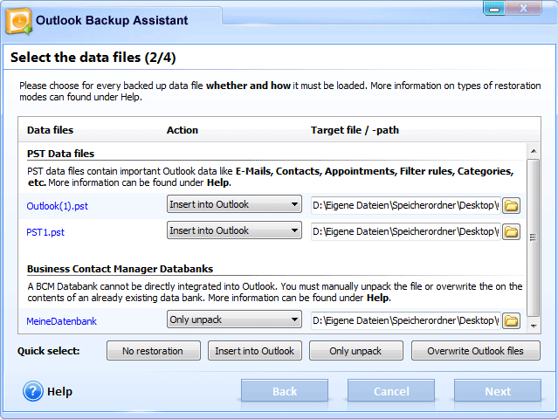Click the Outlook(1).pst file name link
This screenshot has height=419, width=558.
point(58,206)
